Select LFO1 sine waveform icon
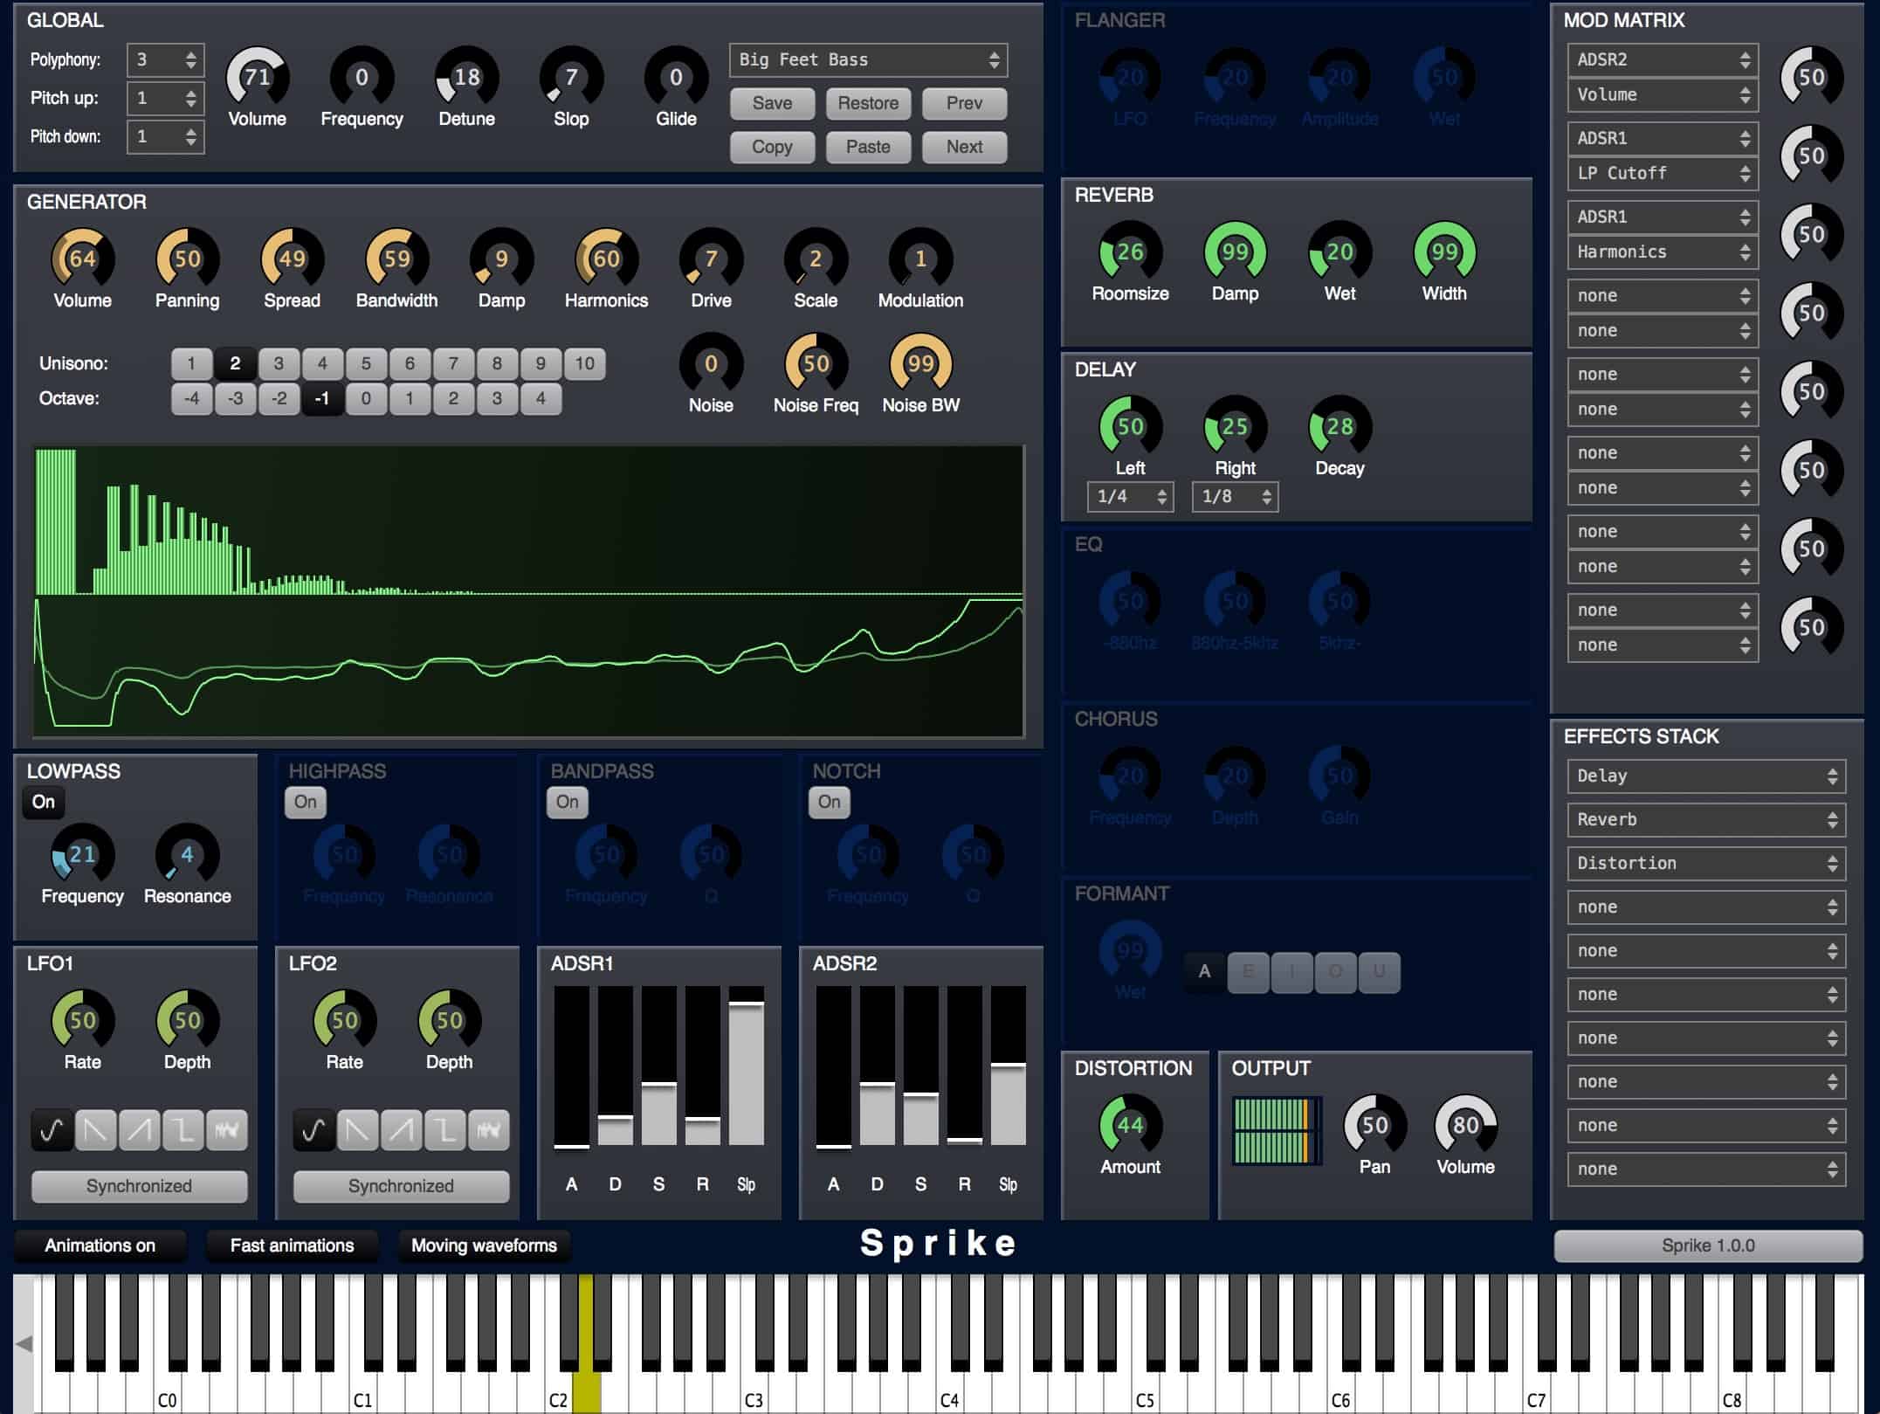 coord(52,1131)
